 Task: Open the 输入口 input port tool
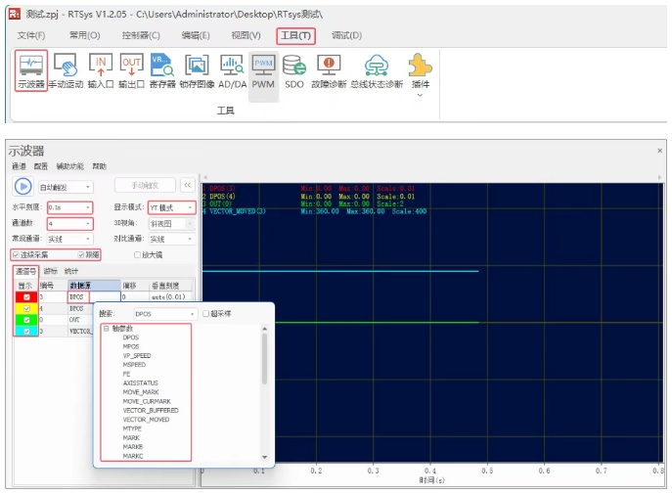(x=101, y=70)
